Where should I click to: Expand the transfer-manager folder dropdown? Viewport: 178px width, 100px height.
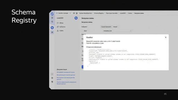[x=70, y=13]
